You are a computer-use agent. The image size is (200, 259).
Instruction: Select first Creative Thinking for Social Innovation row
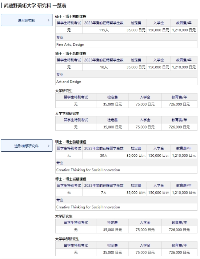pos(126,170)
